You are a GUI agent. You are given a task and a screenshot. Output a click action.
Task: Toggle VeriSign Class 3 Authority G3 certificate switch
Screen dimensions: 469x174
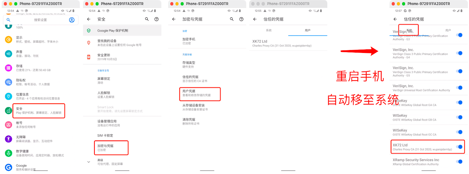click(460, 35)
